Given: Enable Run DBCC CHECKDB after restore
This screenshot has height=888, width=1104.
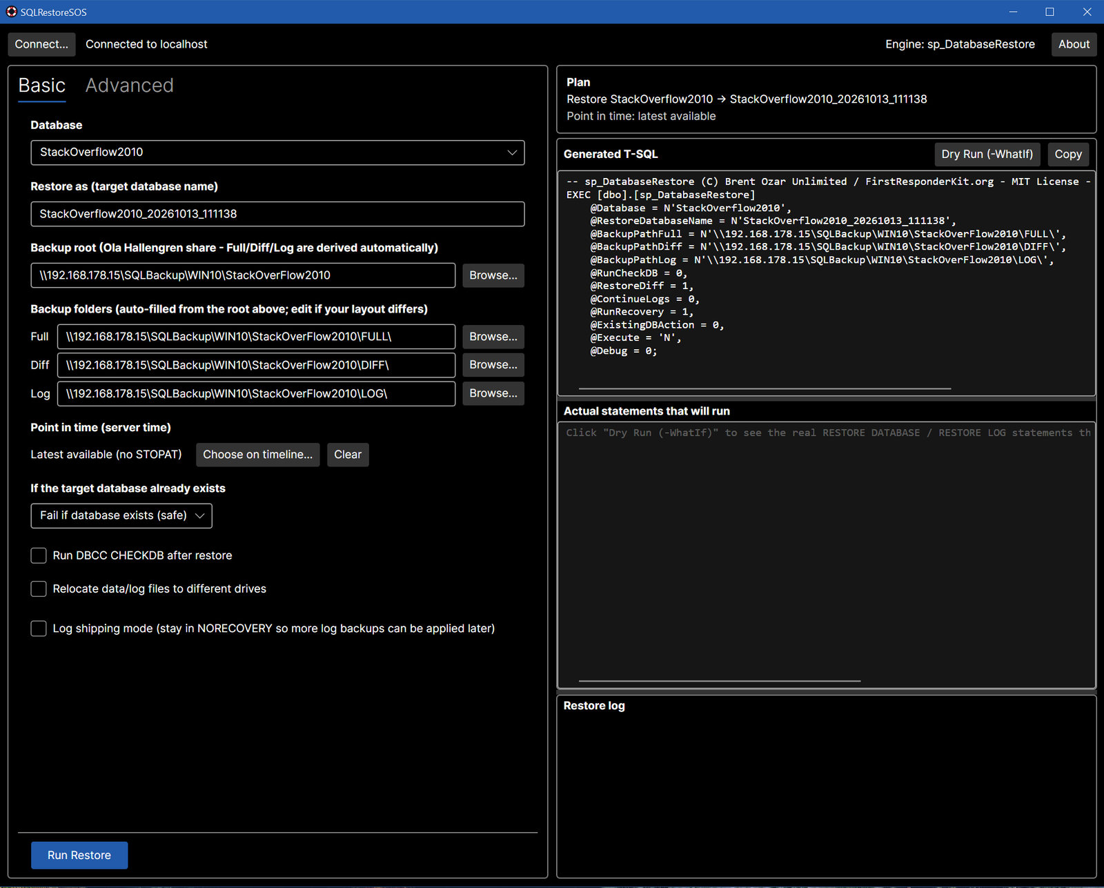Looking at the screenshot, I should (39, 555).
